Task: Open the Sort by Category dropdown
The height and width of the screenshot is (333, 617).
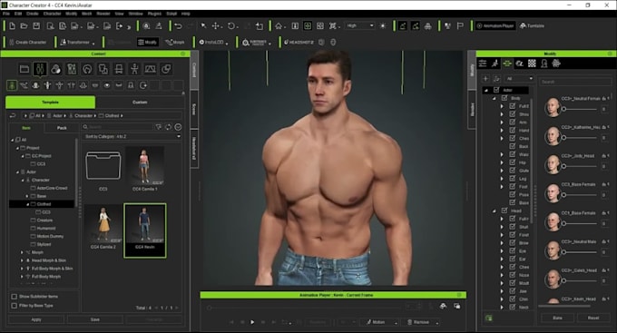Action: coord(132,137)
